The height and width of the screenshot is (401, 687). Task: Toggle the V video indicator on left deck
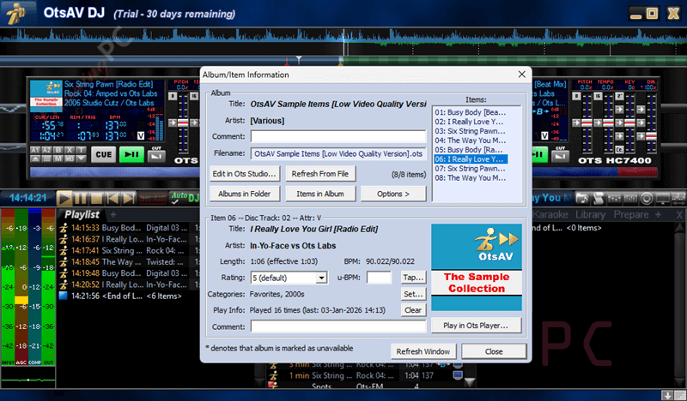point(141,135)
